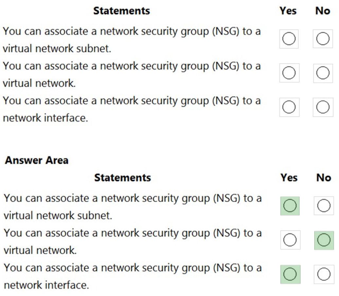This screenshot has width=339, height=296.
Task: Mark Yes for network interface statement in unanswered question
Action: tap(289, 108)
